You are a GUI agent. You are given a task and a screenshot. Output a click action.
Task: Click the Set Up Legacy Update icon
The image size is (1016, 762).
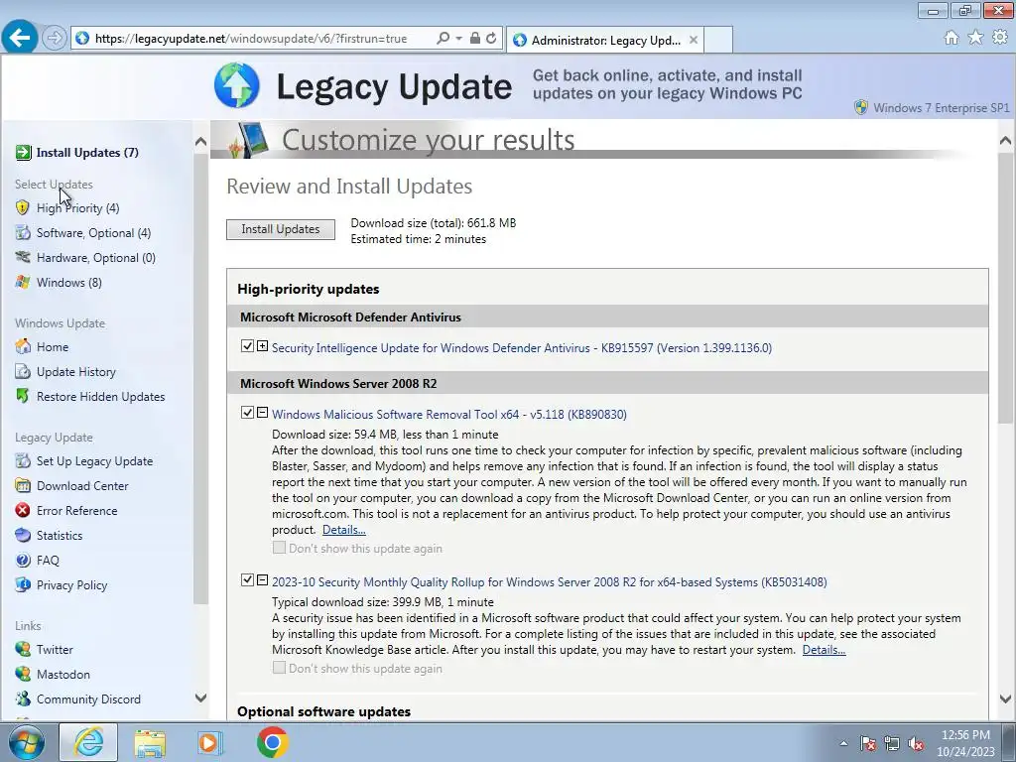(23, 460)
